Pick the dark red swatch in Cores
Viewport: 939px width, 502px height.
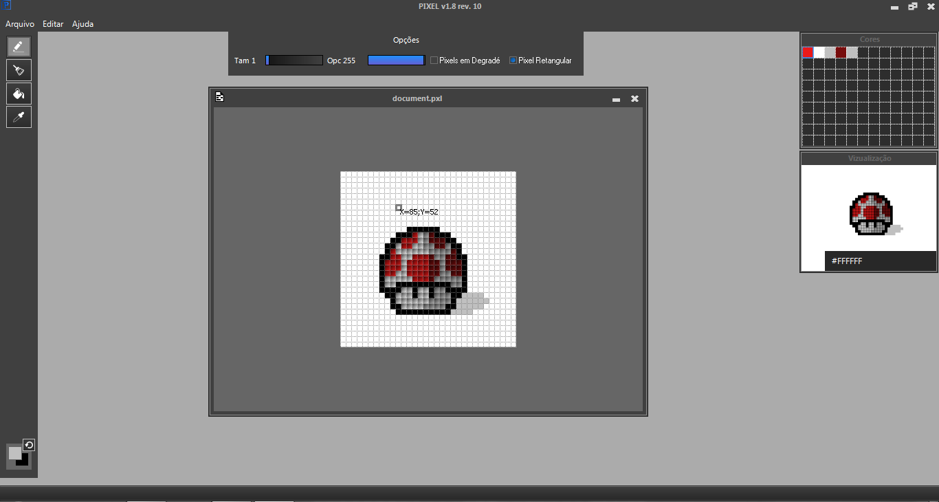pos(841,52)
